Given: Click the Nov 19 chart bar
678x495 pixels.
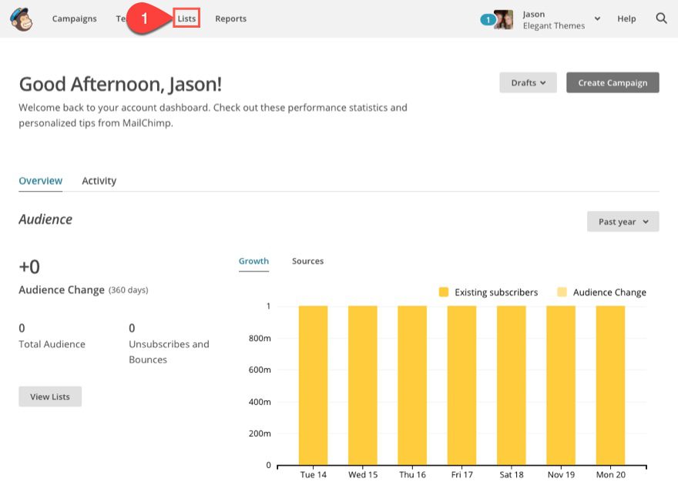Looking at the screenshot, I should click(561, 385).
